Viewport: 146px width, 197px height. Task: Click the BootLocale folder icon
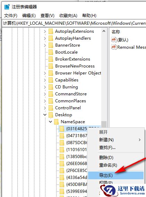point(51,52)
